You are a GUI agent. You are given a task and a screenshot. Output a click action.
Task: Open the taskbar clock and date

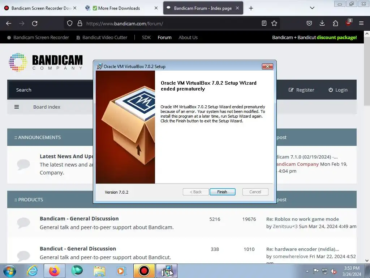[x=352, y=271]
